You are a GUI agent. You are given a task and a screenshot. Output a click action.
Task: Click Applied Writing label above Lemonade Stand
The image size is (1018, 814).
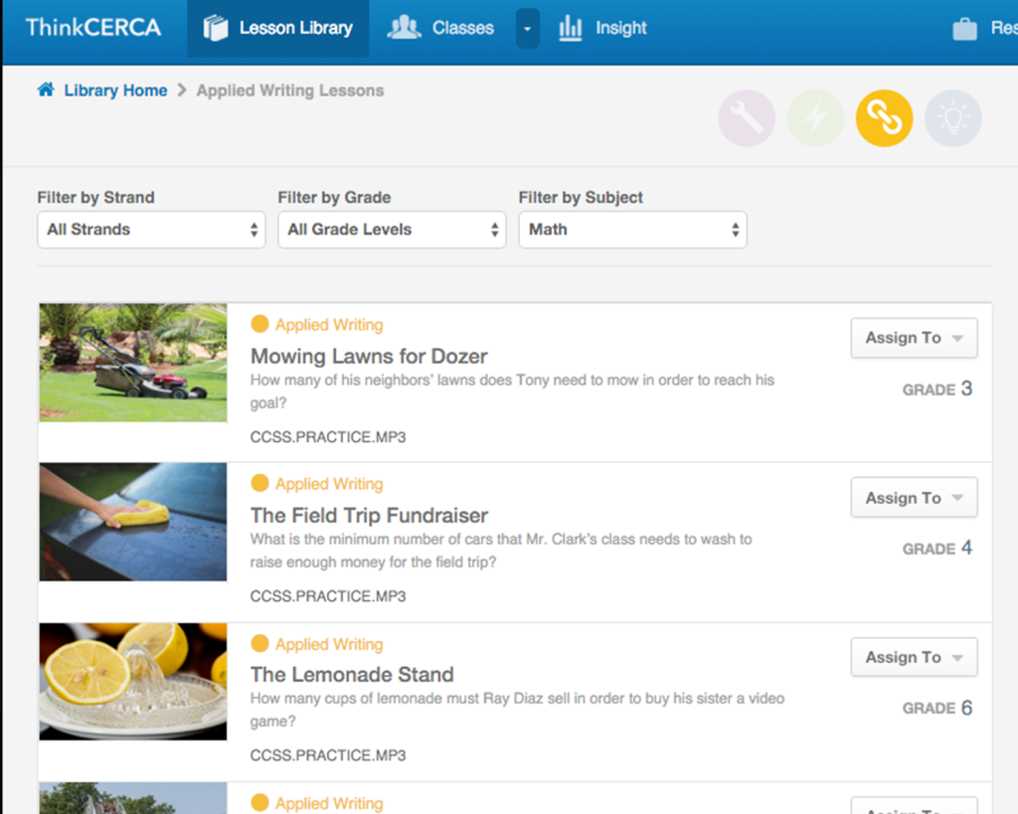[329, 644]
